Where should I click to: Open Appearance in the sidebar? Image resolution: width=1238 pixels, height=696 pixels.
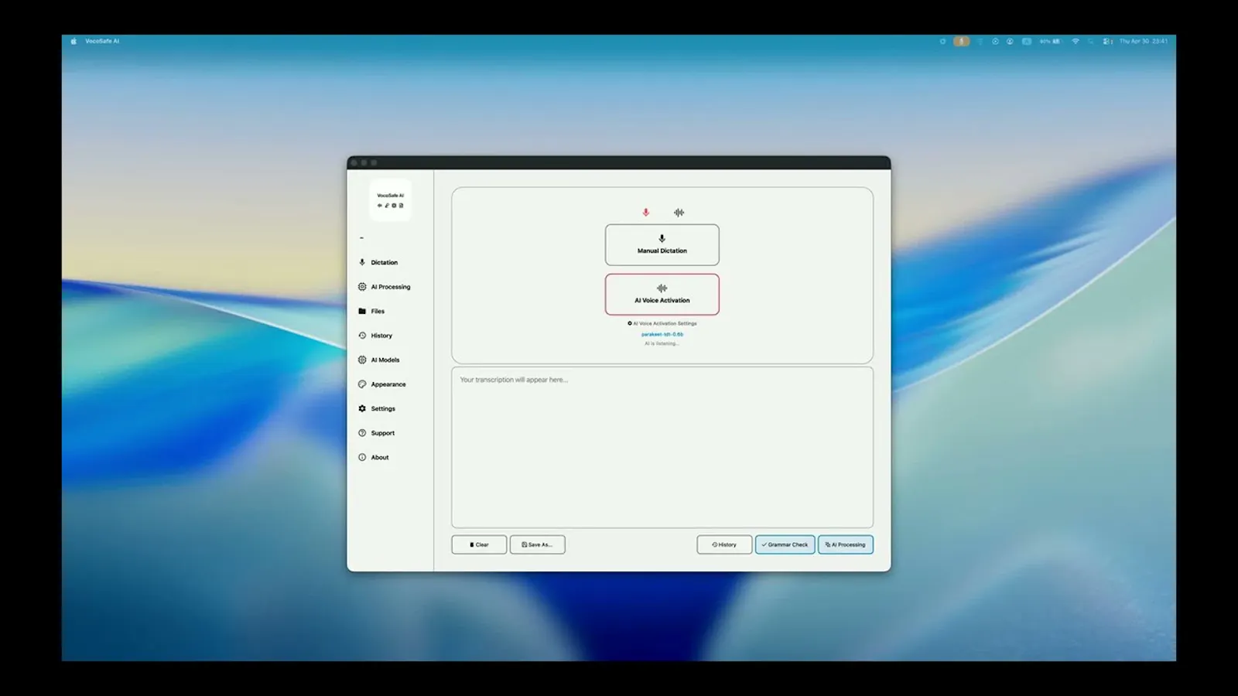(382, 384)
